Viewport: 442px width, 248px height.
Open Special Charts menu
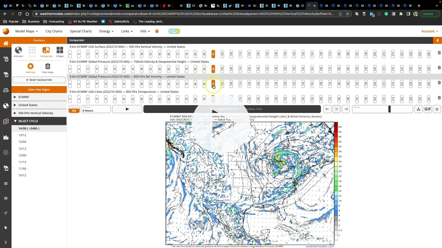coord(81,31)
